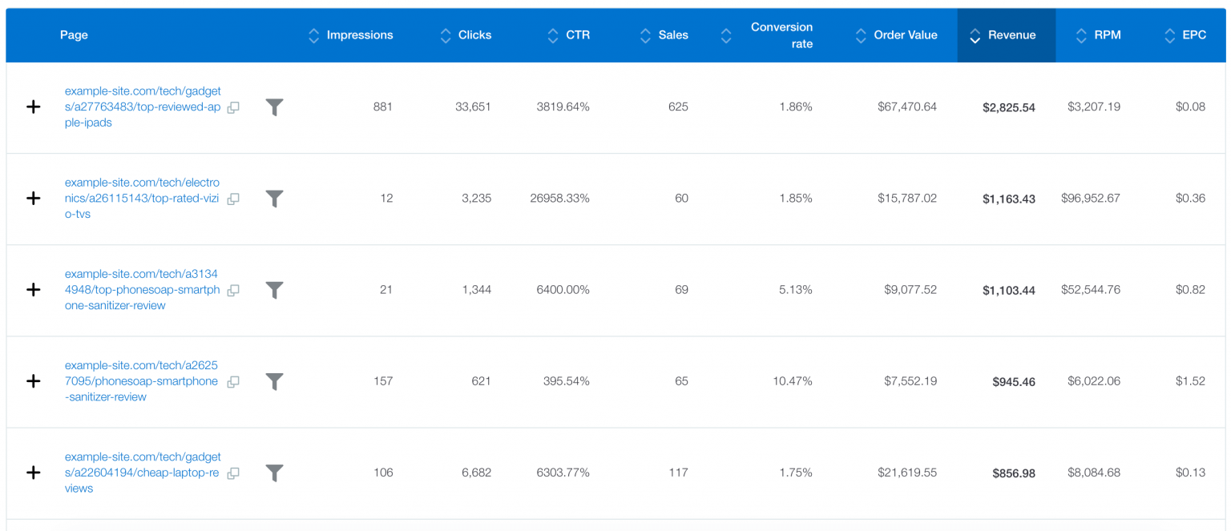The image size is (1231, 531).
Task: Expand the top-phonesoap-smartphone-sanitizer-review row
Action: [x=34, y=290]
